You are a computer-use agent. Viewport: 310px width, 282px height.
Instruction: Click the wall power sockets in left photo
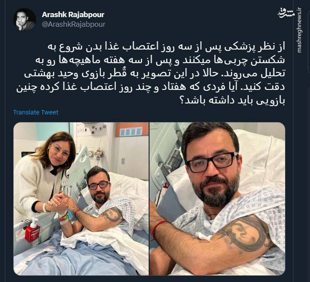click(x=98, y=128)
